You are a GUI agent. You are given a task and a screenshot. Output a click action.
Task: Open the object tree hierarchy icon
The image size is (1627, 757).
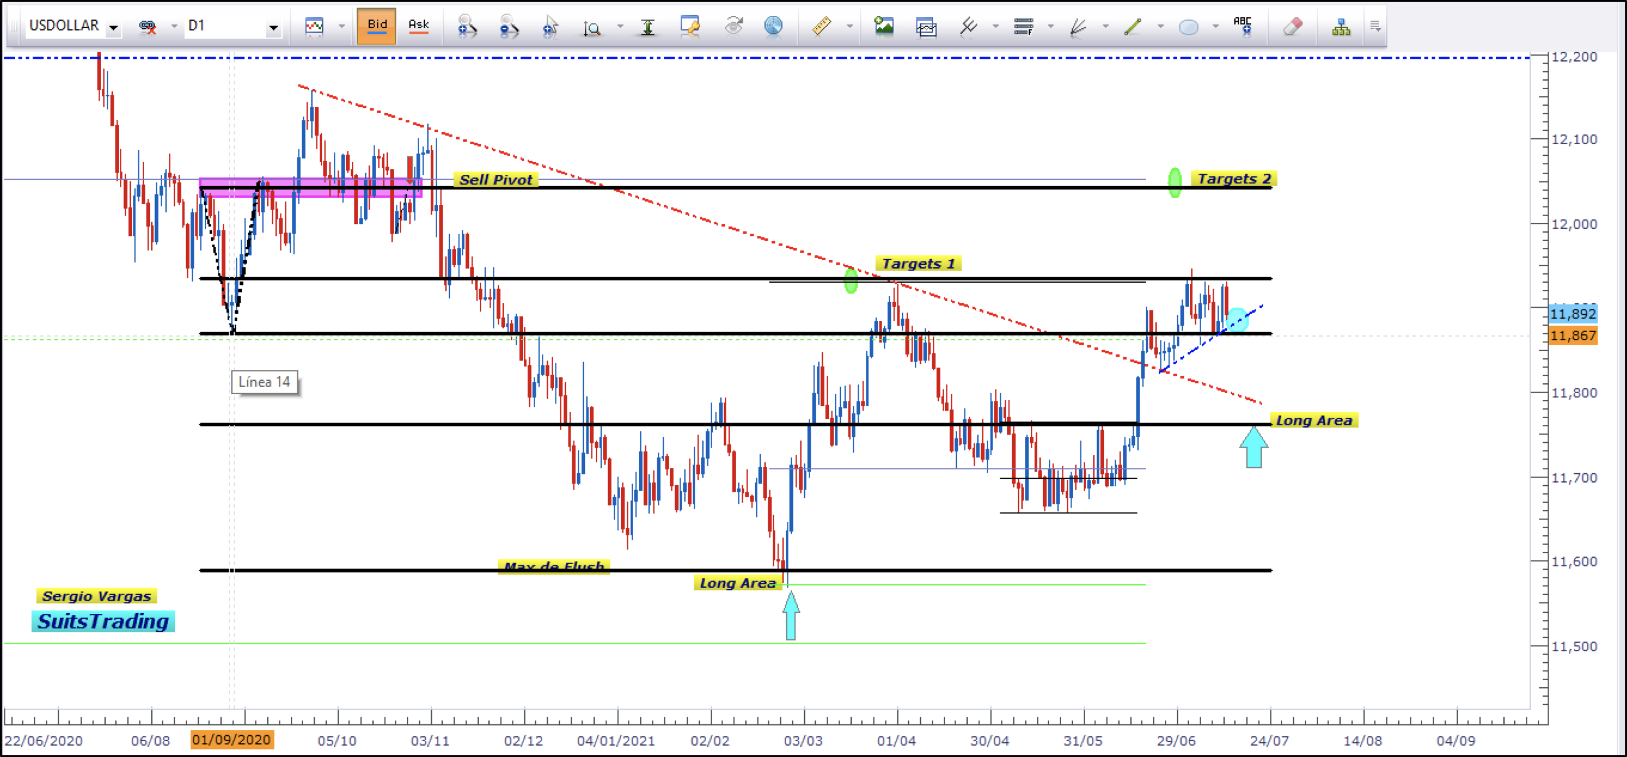pyautogui.click(x=1341, y=26)
